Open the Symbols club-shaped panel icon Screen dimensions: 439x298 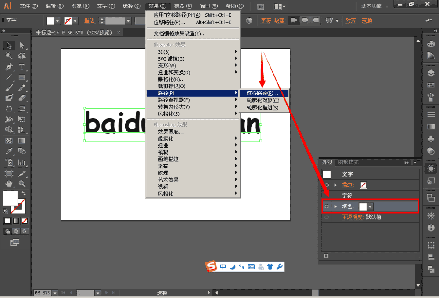click(431, 138)
